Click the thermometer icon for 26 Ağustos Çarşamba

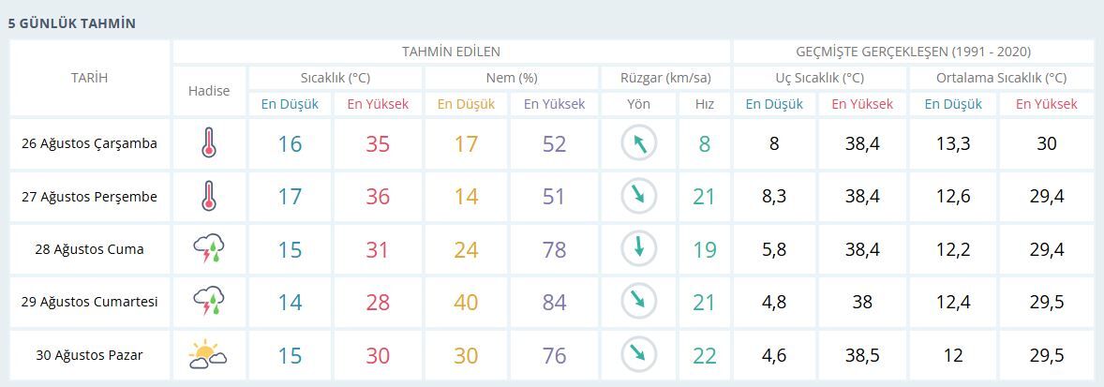pyautogui.click(x=208, y=142)
